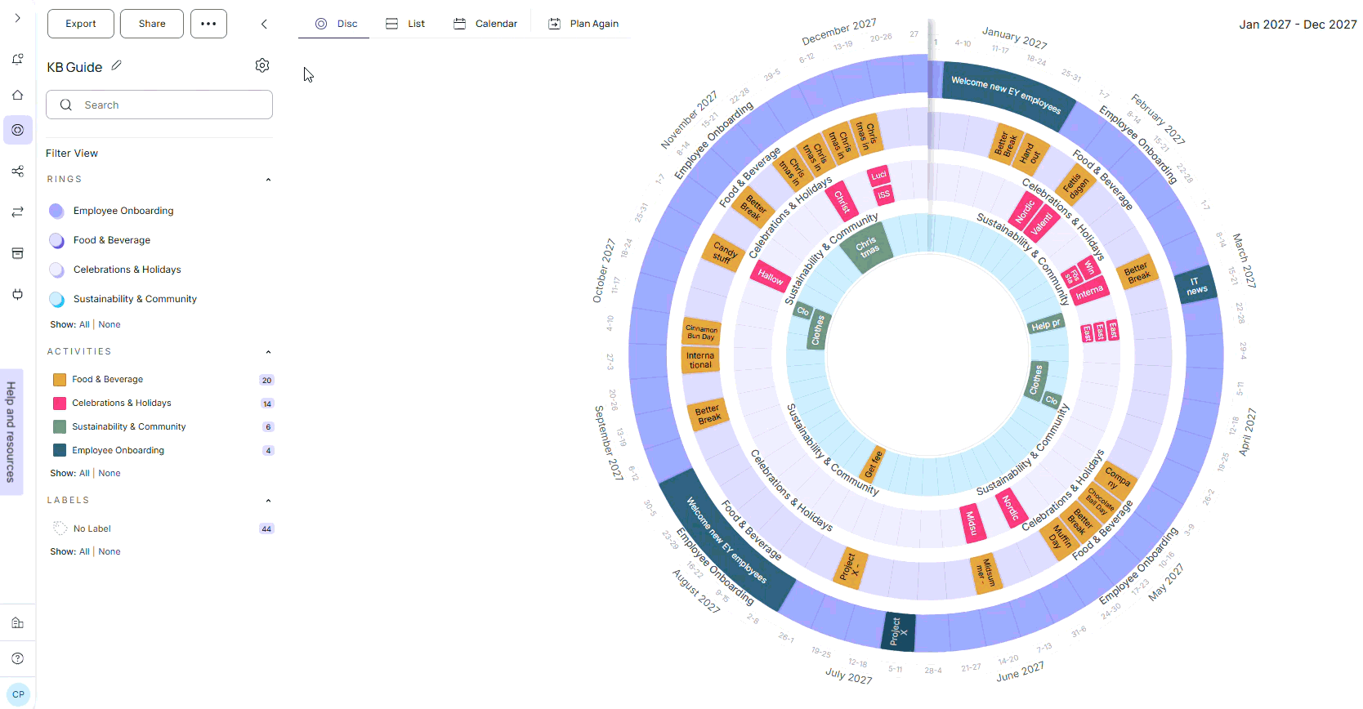This screenshot has width=1363, height=709.
Task: Click the Export button
Action: pyautogui.click(x=81, y=24)
